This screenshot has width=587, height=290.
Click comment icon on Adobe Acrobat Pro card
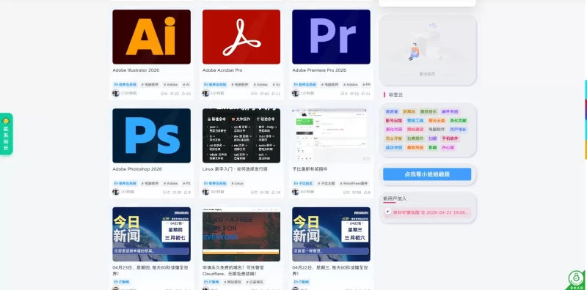[252, 94]
